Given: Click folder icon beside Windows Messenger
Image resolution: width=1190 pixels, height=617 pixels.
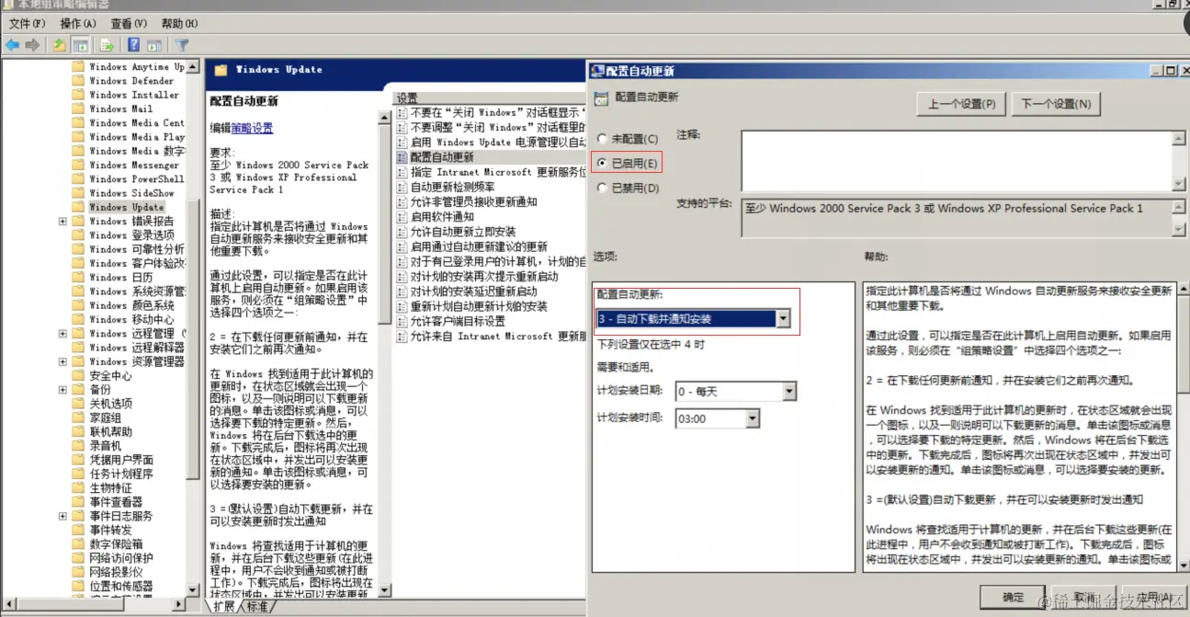Looking at the screenshot, I should point(79,165).
